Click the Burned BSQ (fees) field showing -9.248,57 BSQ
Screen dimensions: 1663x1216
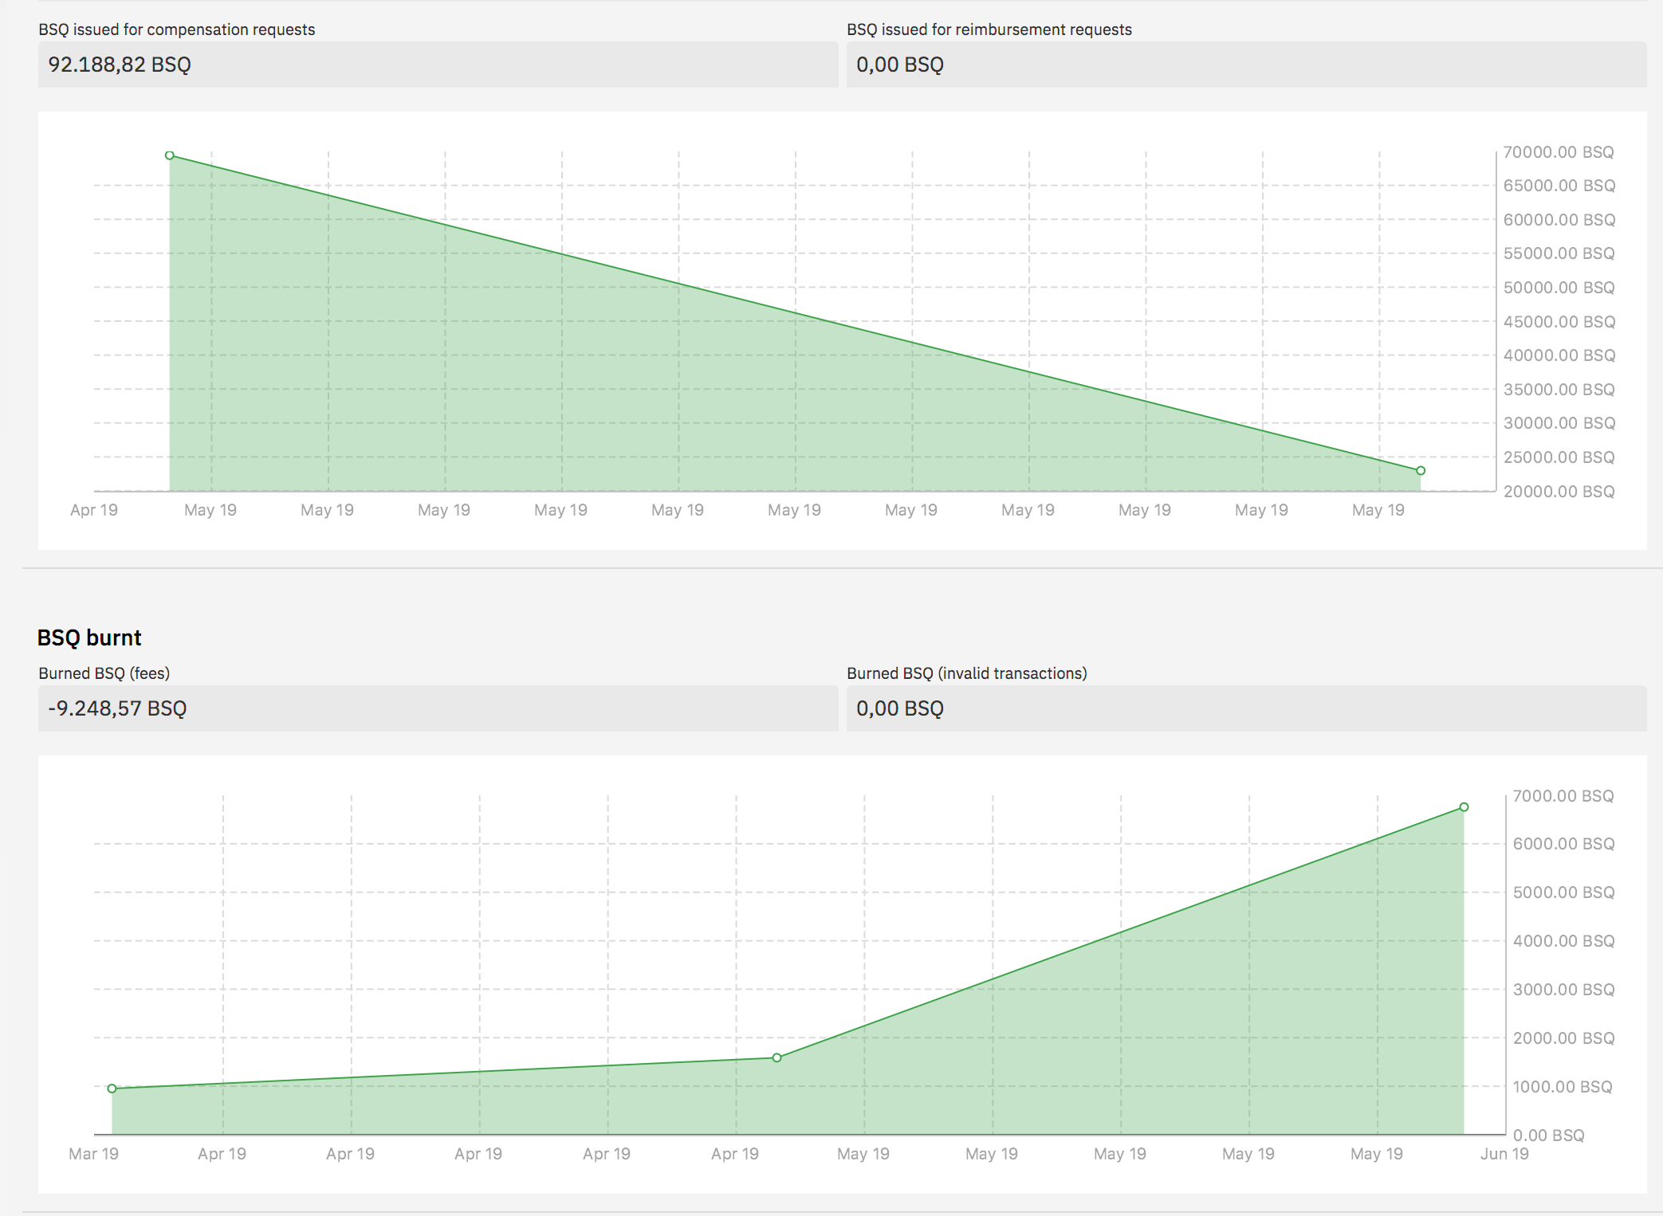pyautogui.click(x=438, y=708)
